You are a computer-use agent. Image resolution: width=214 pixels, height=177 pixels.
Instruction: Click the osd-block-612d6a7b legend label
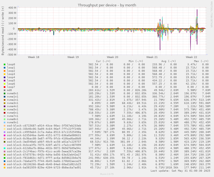[x=44, y=148]
